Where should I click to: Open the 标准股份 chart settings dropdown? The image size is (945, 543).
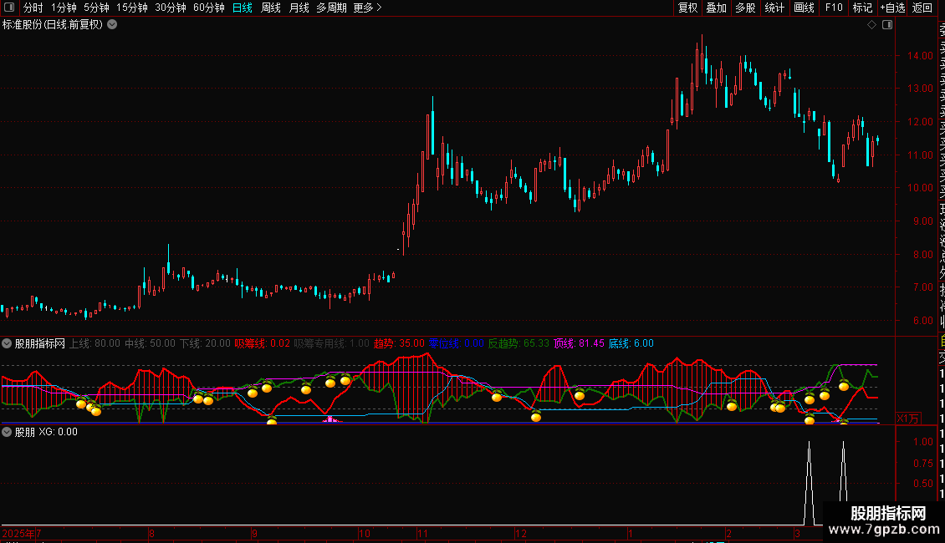coord(112,25)
